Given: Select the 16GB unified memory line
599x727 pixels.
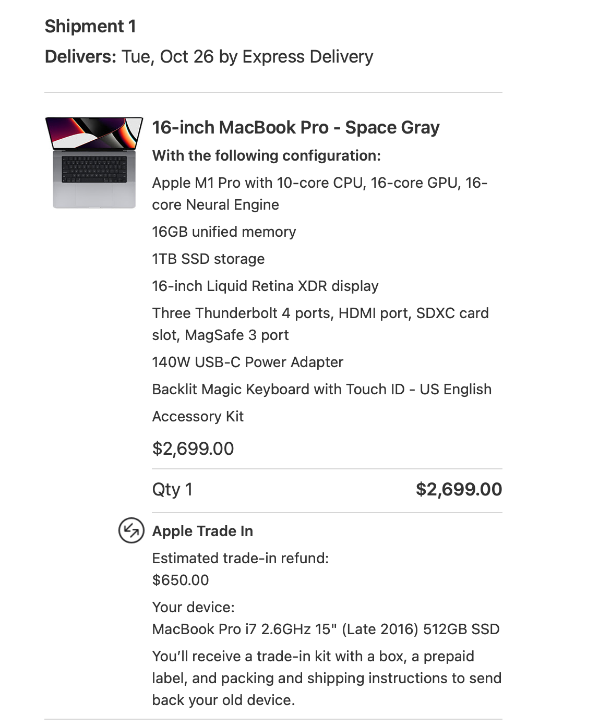Looking at the screenshot, I should 224,232.
